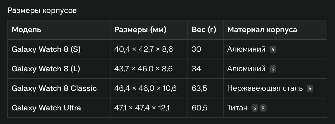This screenshot has height=124, width=335.
Task: Click the 60,5 weight value
Action: coord(199,108)
